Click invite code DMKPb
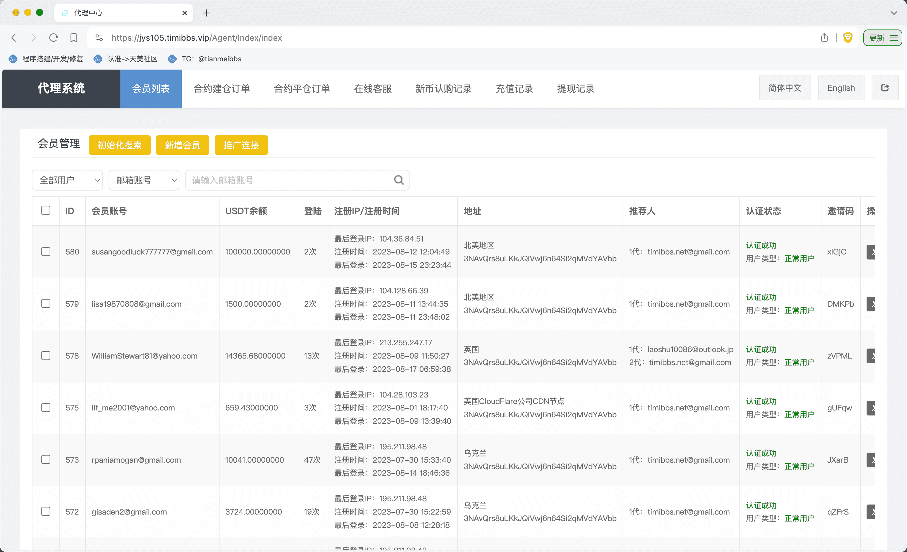This screenshot has width=907, height=552. [841, 304]
